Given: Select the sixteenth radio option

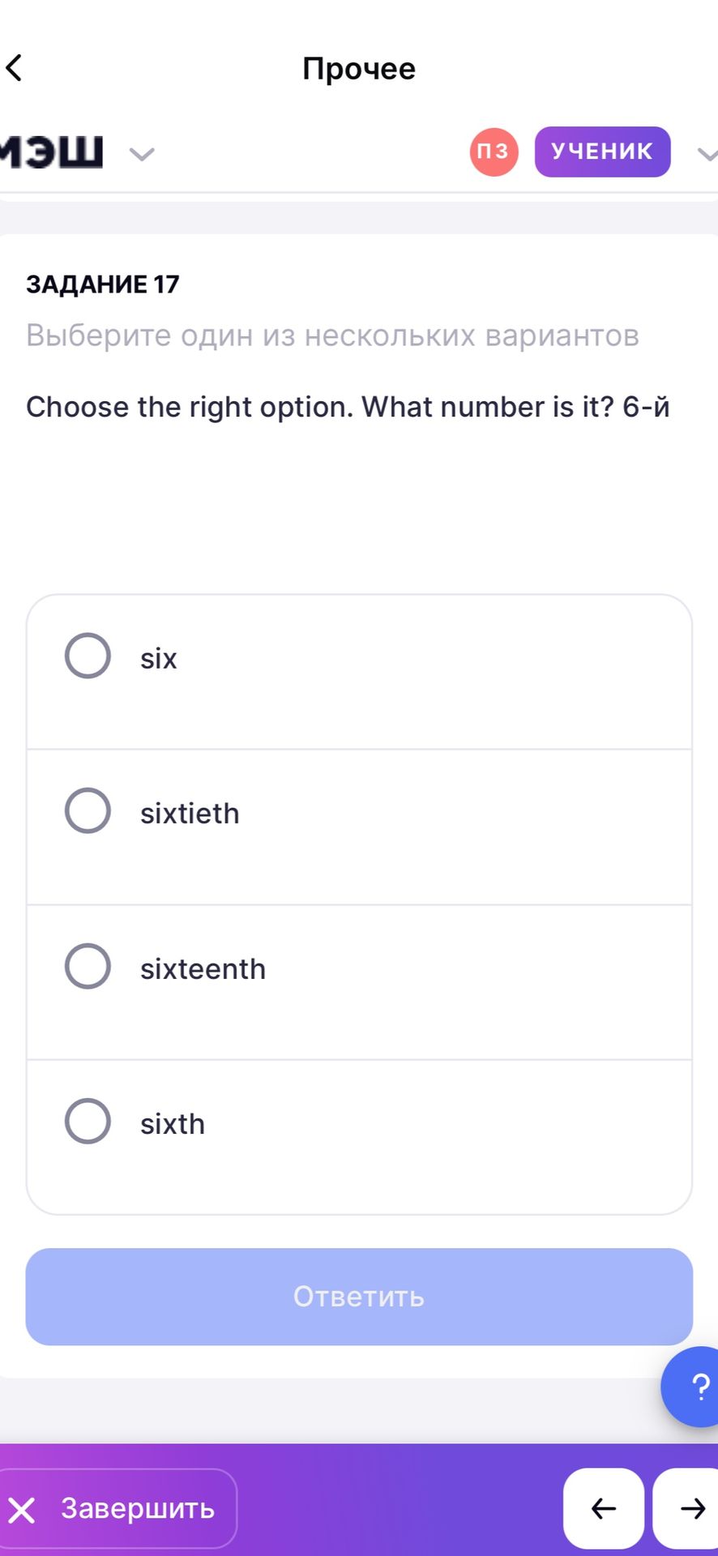Looking at the screenshot, I should tap(88, 966).
